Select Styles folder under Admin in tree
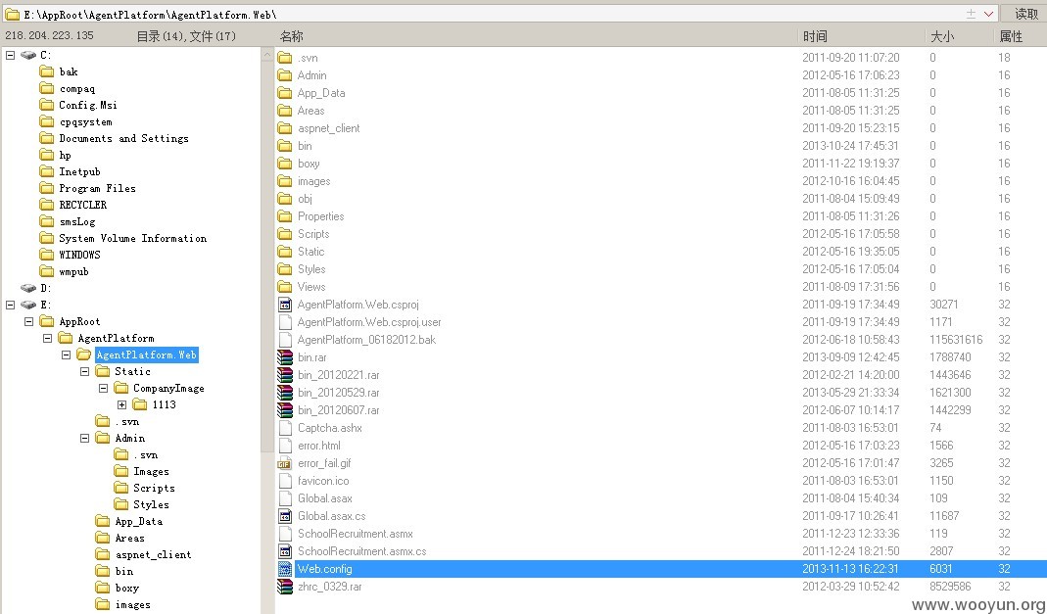Viewport: 1047px width, 614px height. coord(151,504)
